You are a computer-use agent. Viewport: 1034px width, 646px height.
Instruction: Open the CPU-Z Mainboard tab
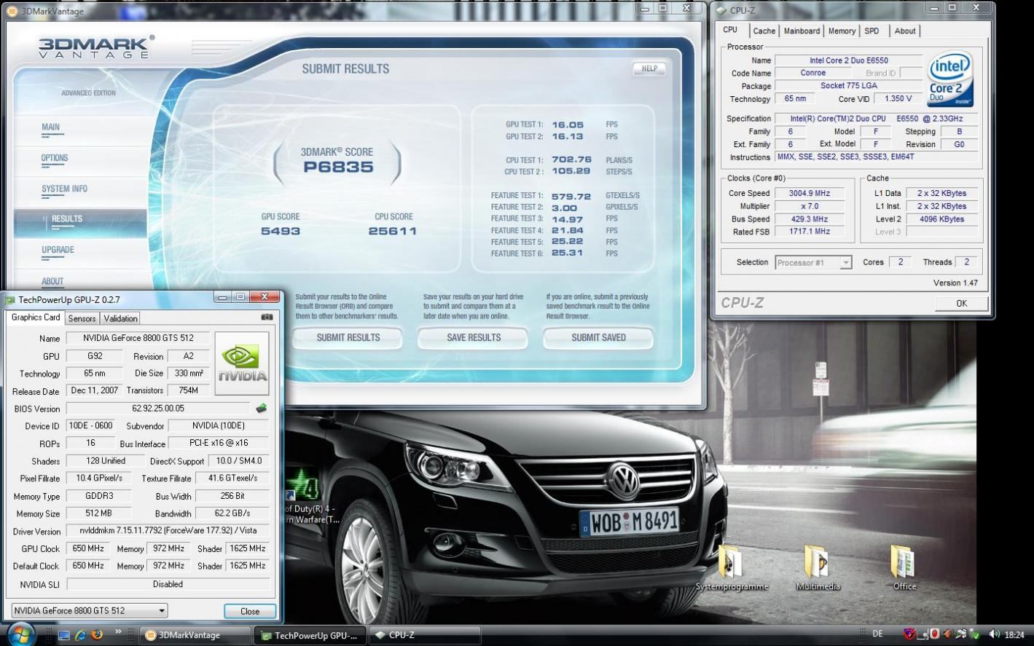[802, 31]
